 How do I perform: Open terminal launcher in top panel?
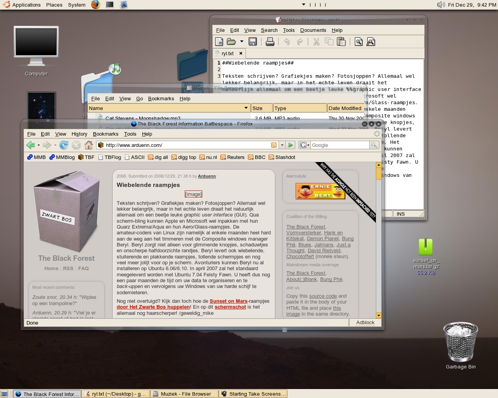pos(110,5)
